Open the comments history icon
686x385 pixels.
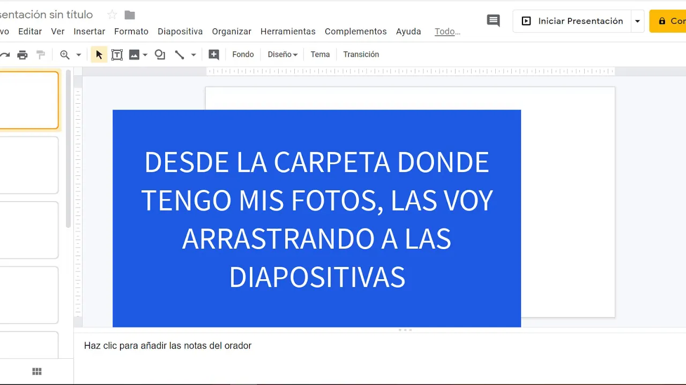493,21
